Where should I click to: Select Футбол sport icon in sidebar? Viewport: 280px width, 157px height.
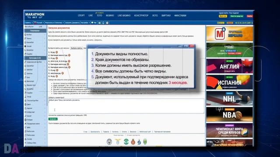25,34
